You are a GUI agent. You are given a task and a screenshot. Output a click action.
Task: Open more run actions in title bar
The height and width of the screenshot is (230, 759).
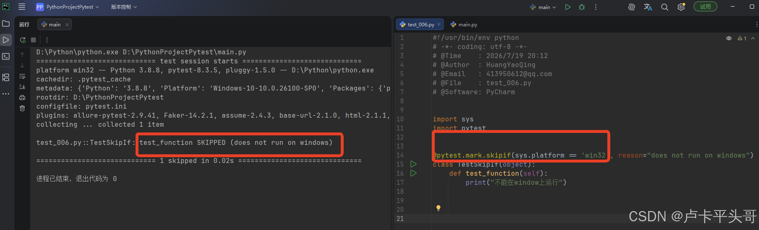pyautogui.click(x=596, y=7)
